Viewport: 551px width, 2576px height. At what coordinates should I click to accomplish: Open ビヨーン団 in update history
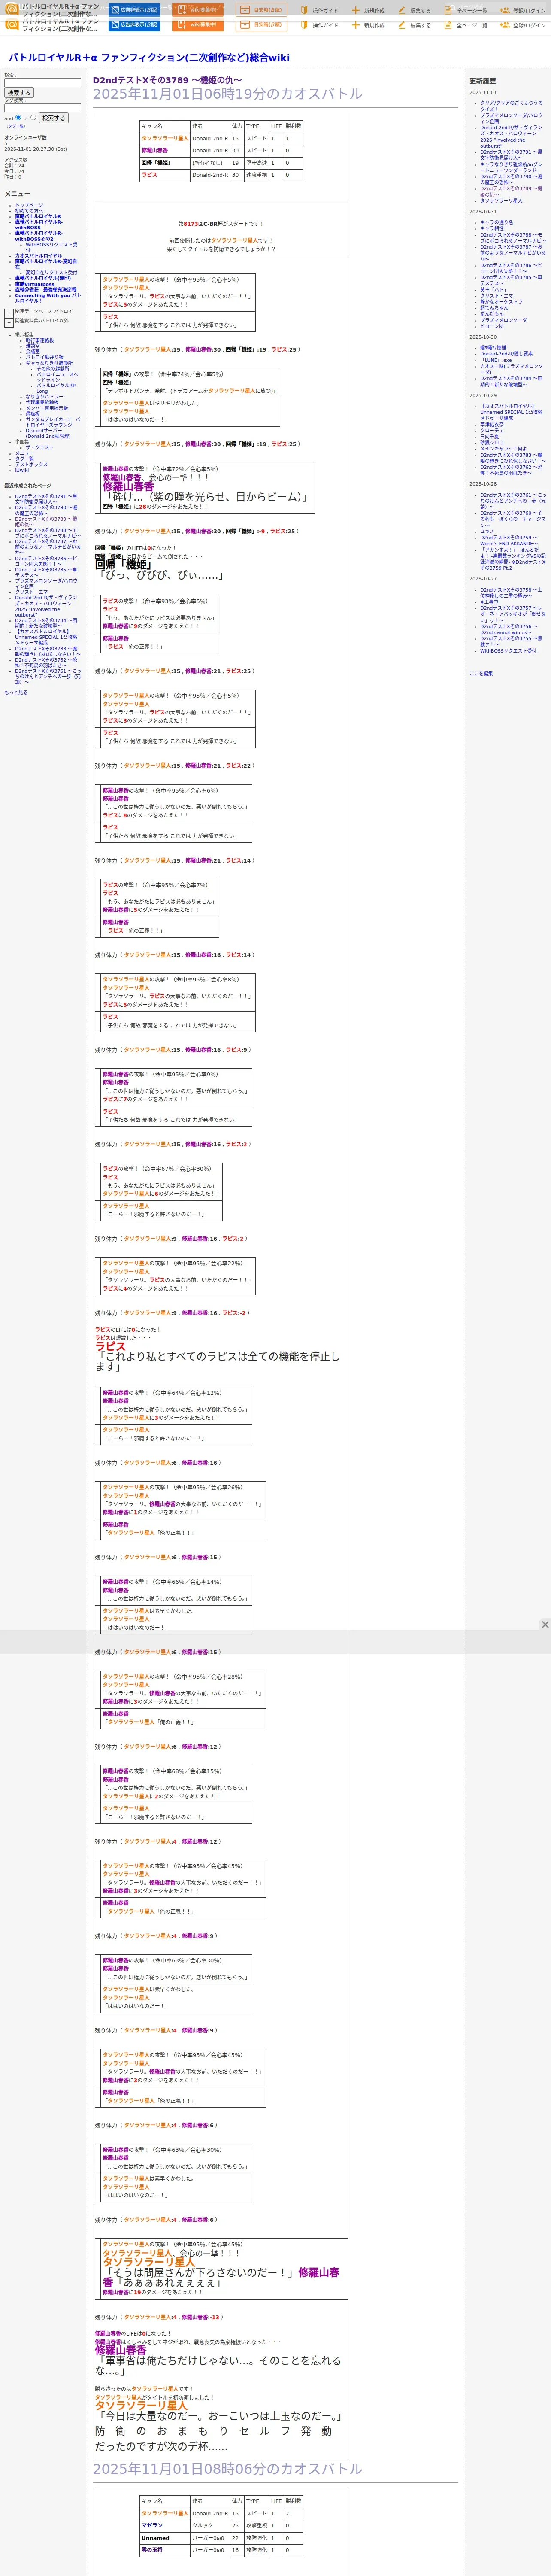click(x=492, y=326)
